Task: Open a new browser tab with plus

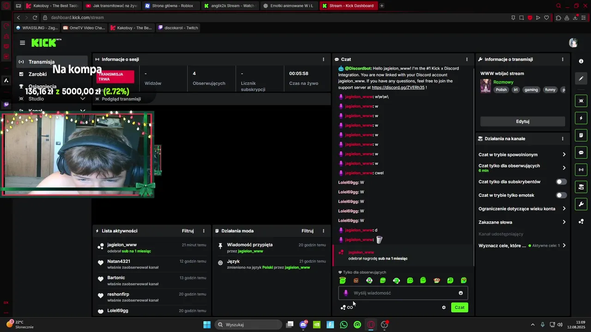Action: coord(381,6)
